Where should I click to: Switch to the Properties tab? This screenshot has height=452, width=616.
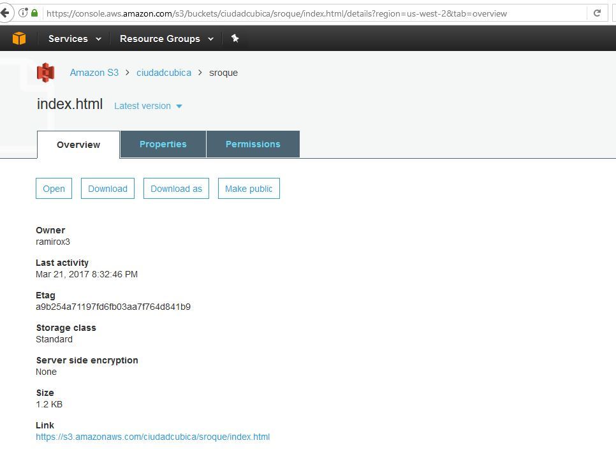pyautogui.click(x=163, y=144)
